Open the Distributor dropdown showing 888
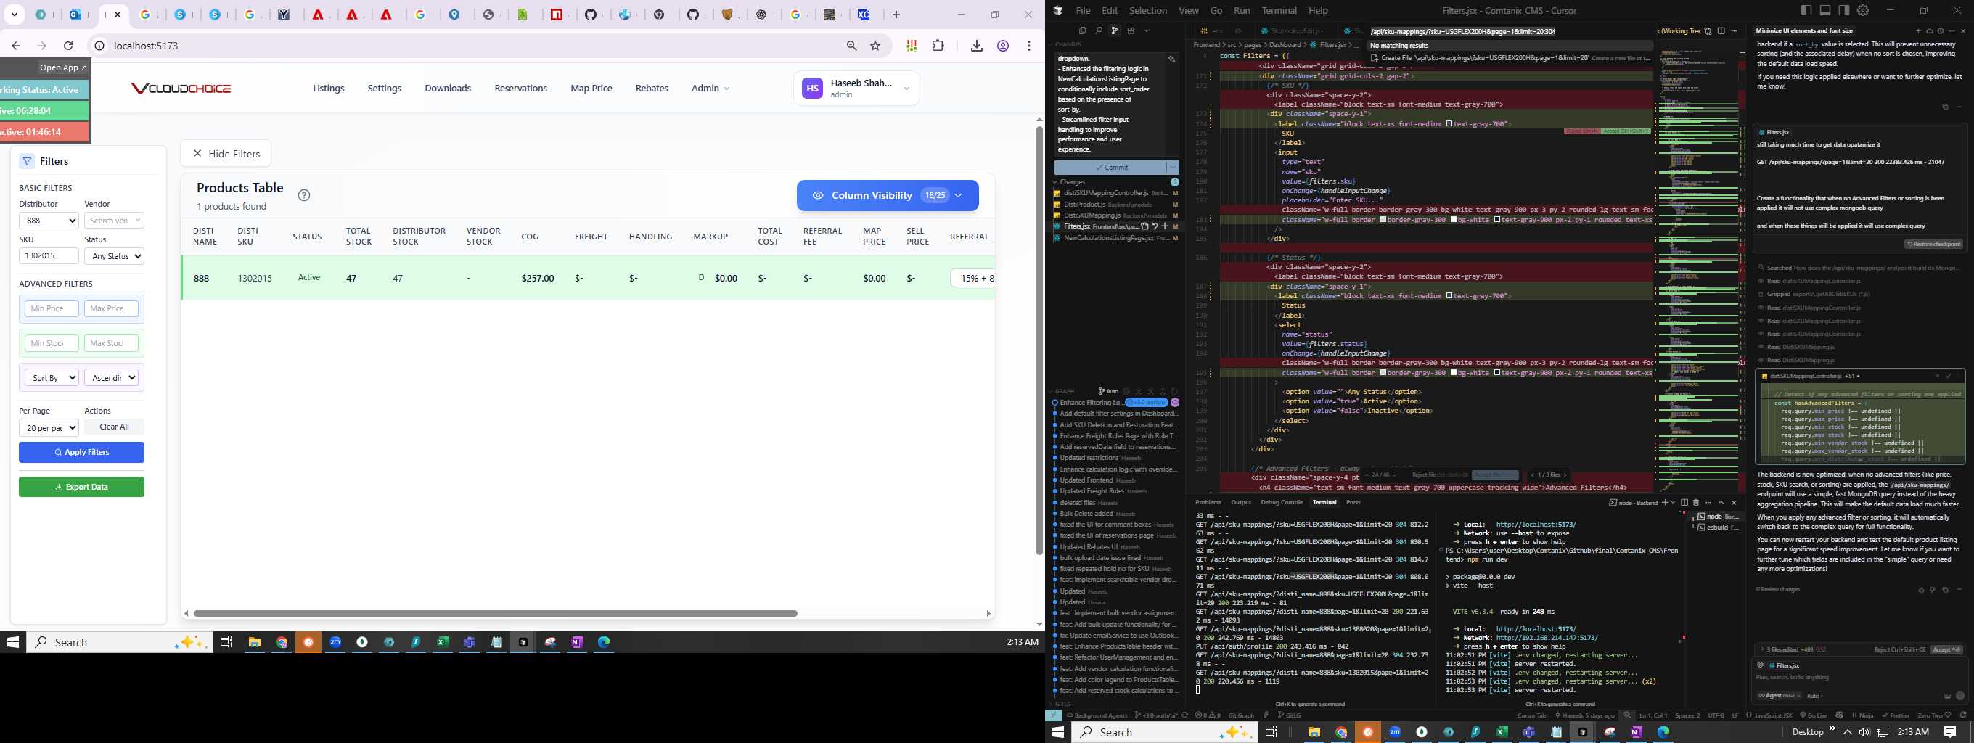 tap(49, 221)
